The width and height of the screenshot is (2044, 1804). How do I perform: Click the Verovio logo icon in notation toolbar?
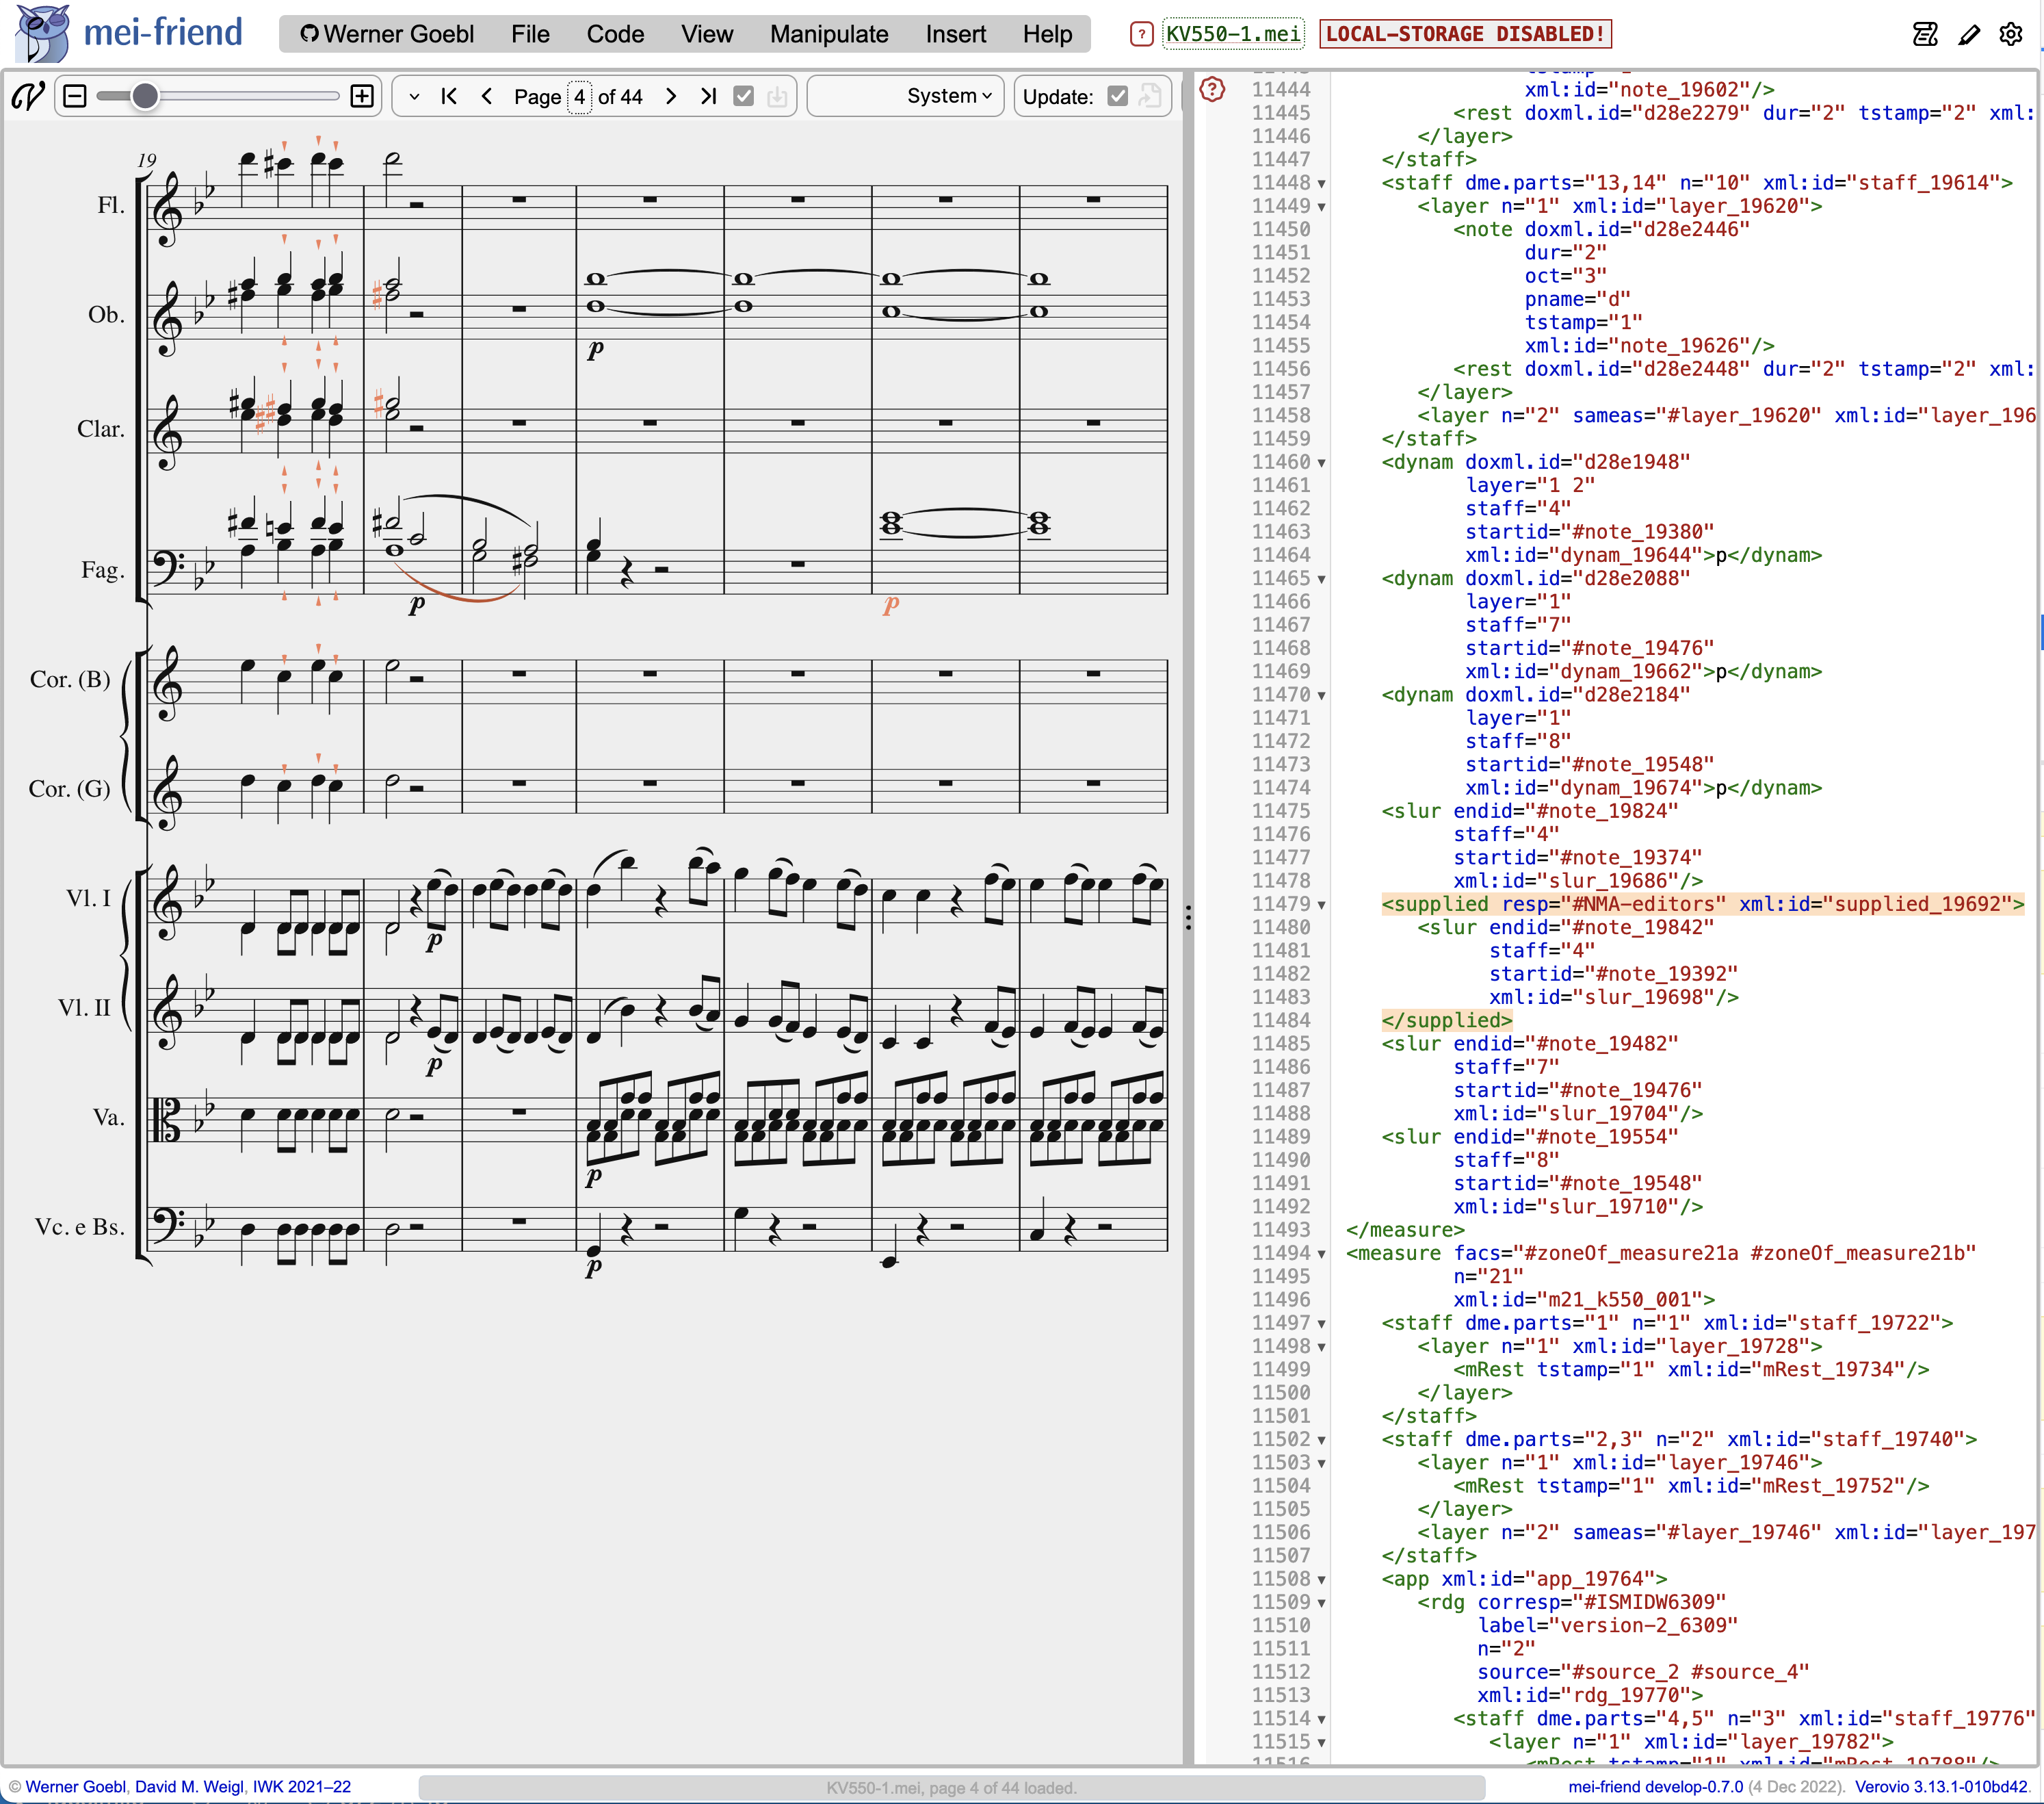coord(28,96)
